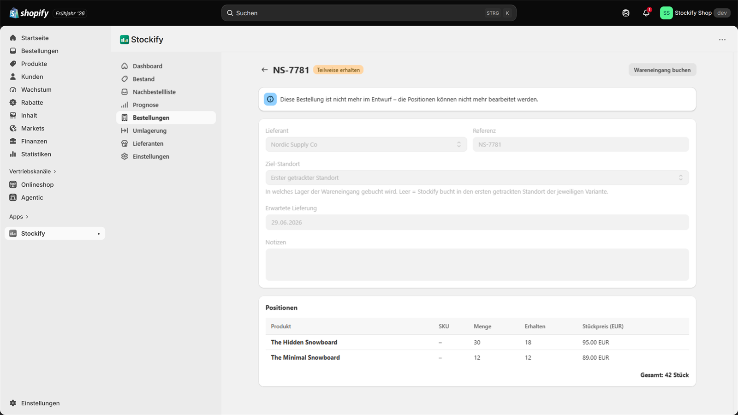738x415 pixels.
Task: Click The Minimal Snowboard product row
Action: click(477, 357)
